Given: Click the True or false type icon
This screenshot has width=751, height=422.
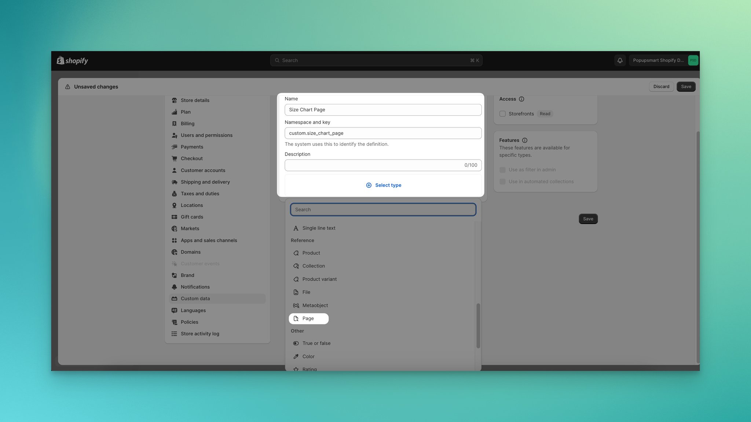Looking at the screenshot, I should point(296,343).
